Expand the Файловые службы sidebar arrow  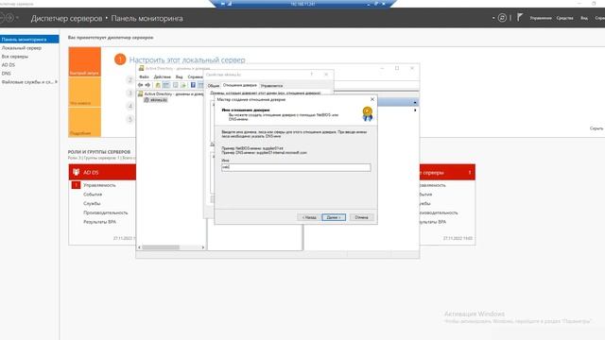click(x=56, y=82)
